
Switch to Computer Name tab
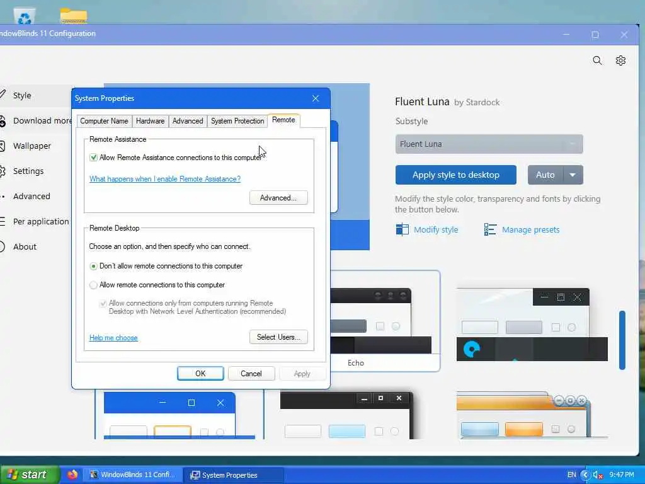click(104, 121)
